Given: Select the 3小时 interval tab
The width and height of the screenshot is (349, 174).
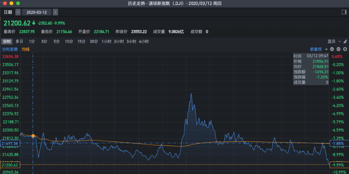Looking at the screenshot, I should 131,41.
